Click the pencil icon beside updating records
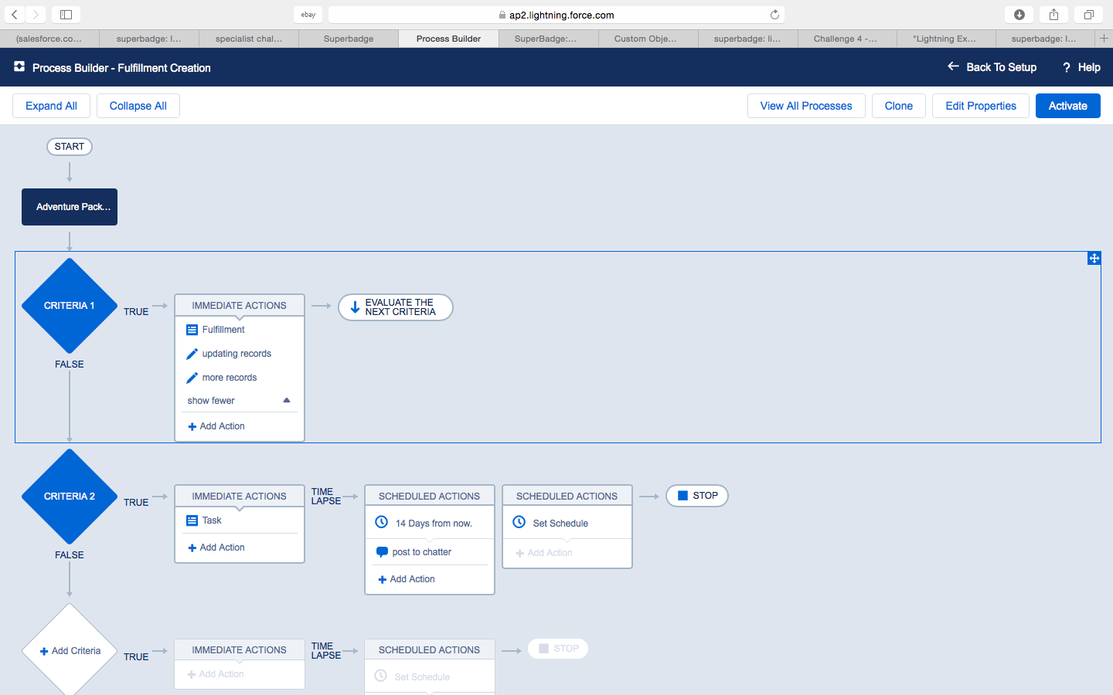This screenshot has width=1113, height=695. pos(192,354)
